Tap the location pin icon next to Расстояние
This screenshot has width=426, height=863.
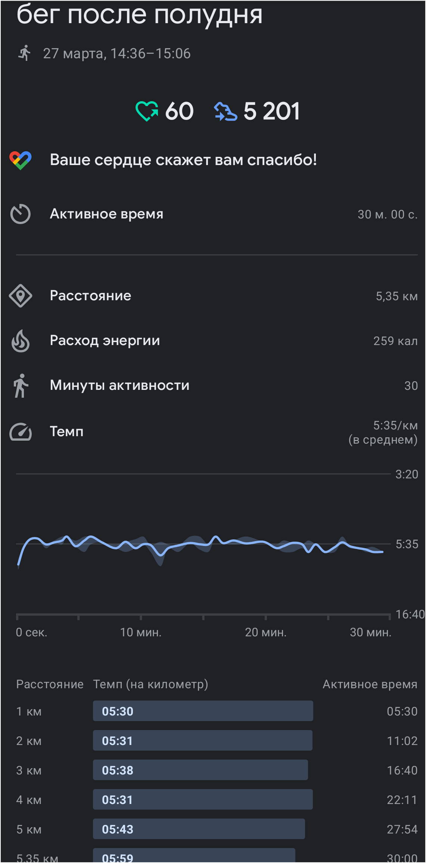[x=21, y=296]
